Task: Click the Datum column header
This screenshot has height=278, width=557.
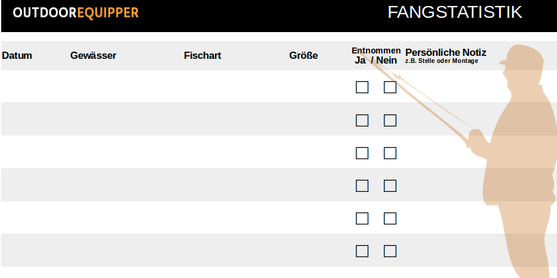Action: [x=17, y=56]
